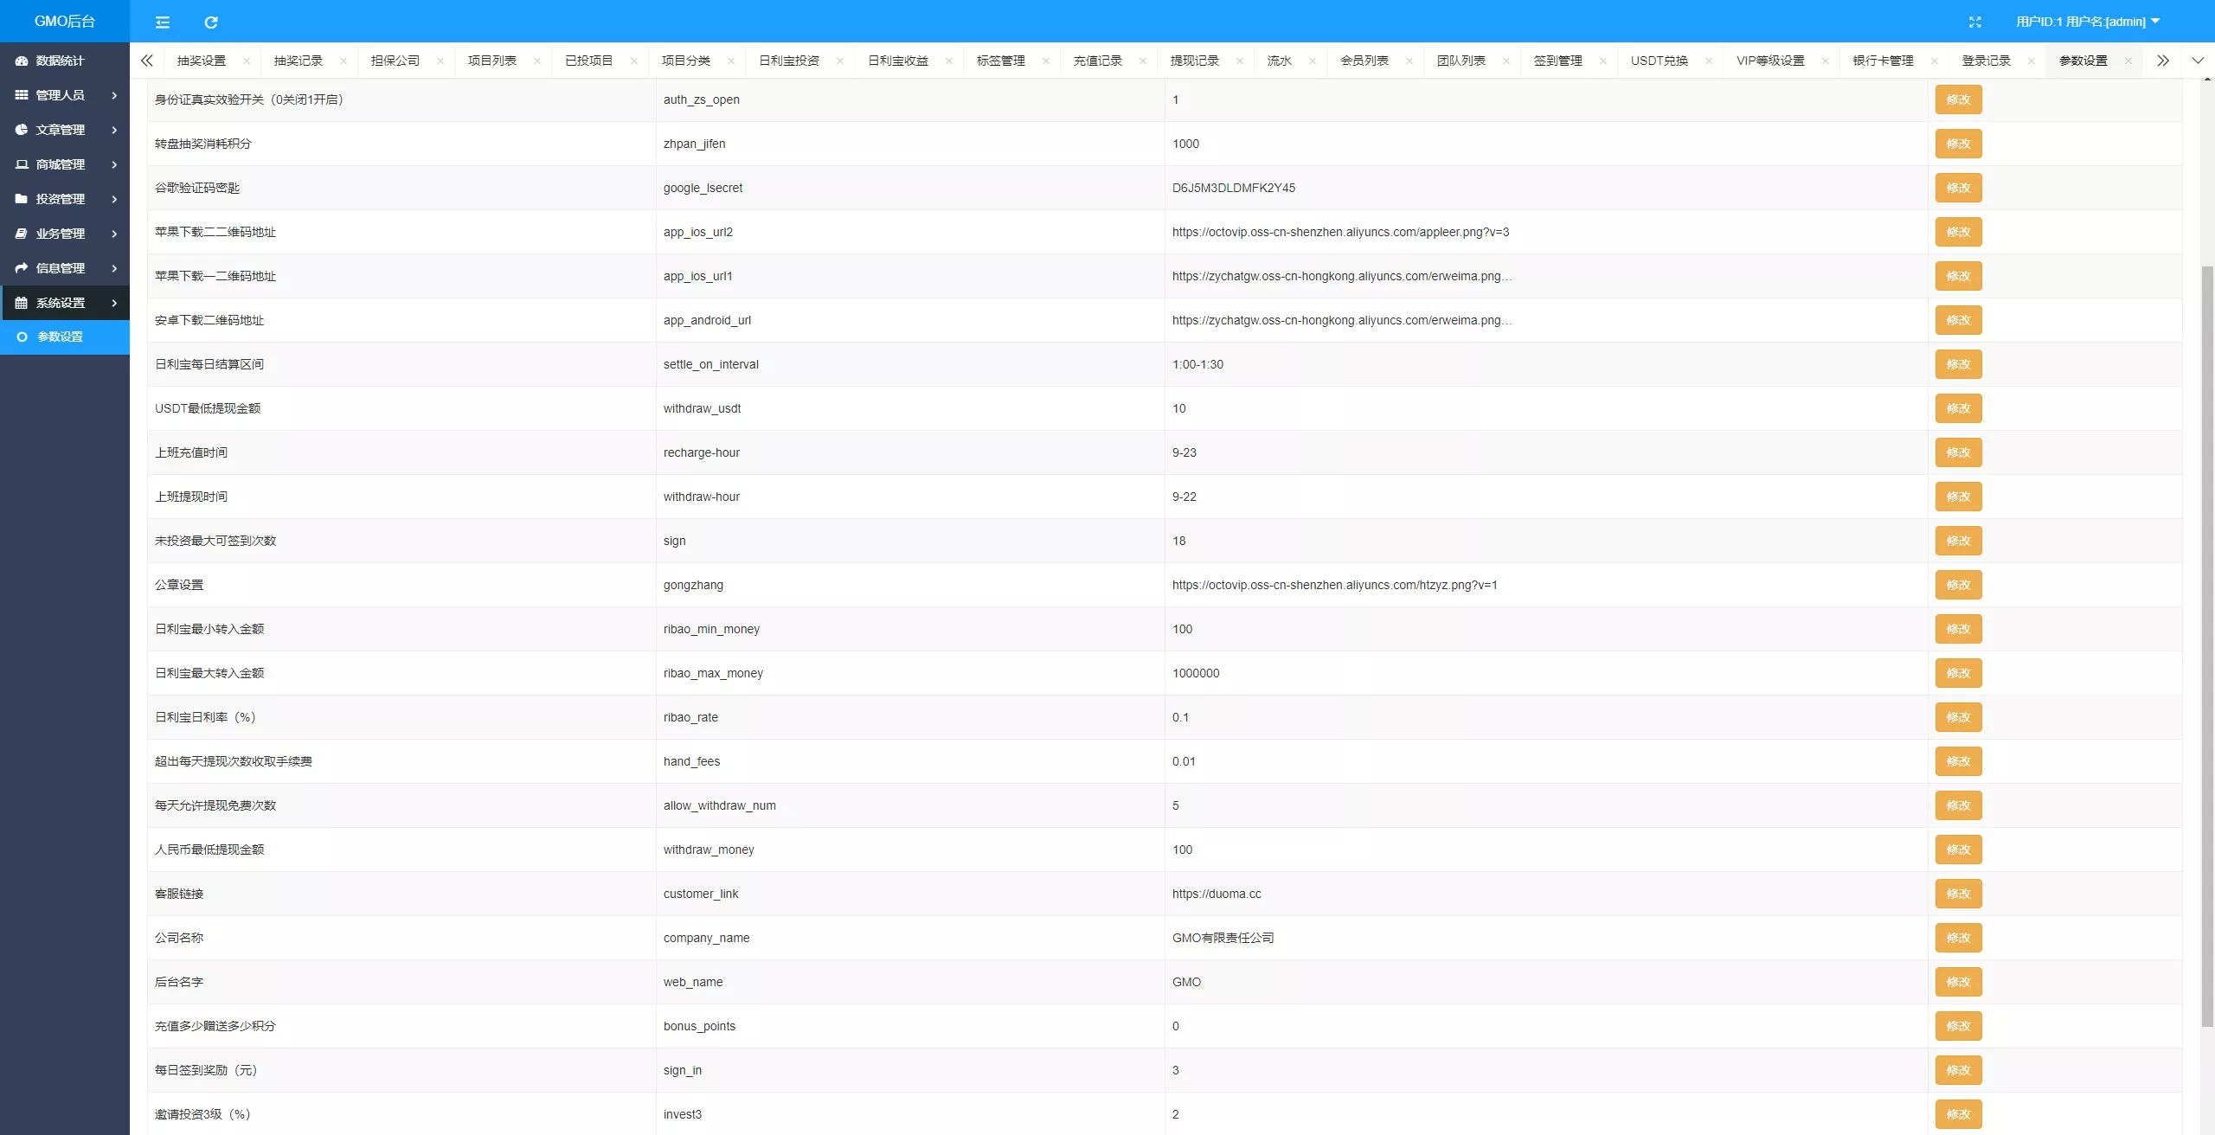Image resolution: width=2215 pixels, height=1135 pixels.
Task: Close the 流水 tab
Action: point(1313,61)
